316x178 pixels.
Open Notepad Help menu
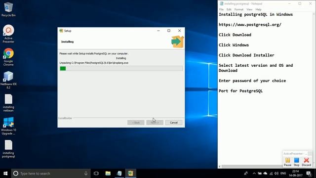[x=258, y=9]
